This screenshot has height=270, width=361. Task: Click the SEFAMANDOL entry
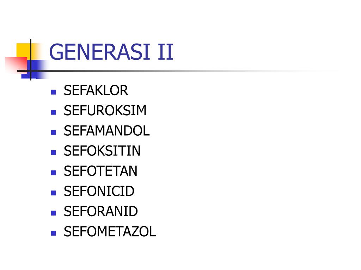(106, 131)
